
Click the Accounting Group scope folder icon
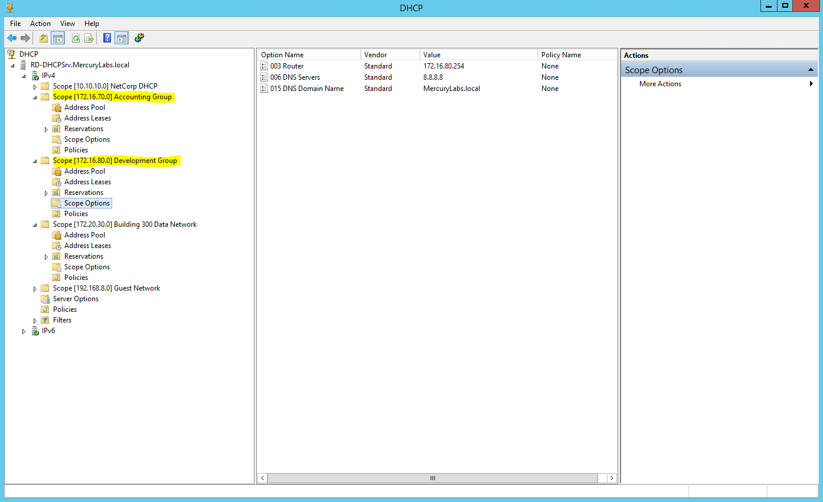(x=45, y=97)
